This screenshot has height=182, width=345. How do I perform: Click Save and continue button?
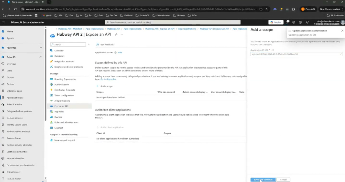point(263,180)
